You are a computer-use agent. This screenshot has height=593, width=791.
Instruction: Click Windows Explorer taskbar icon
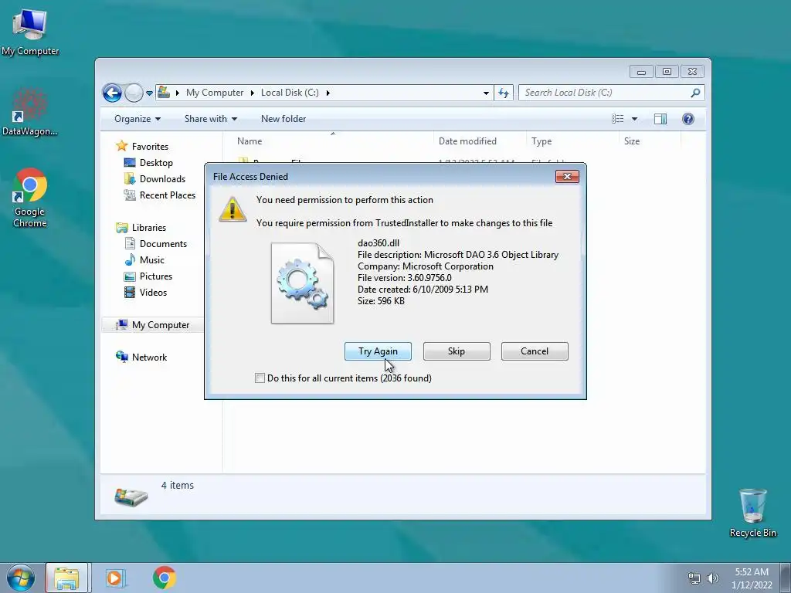[67, 578]
